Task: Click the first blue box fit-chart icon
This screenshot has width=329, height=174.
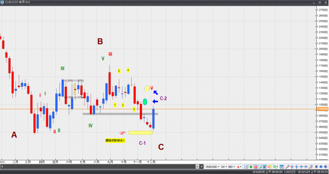Action: coord(316,167)
